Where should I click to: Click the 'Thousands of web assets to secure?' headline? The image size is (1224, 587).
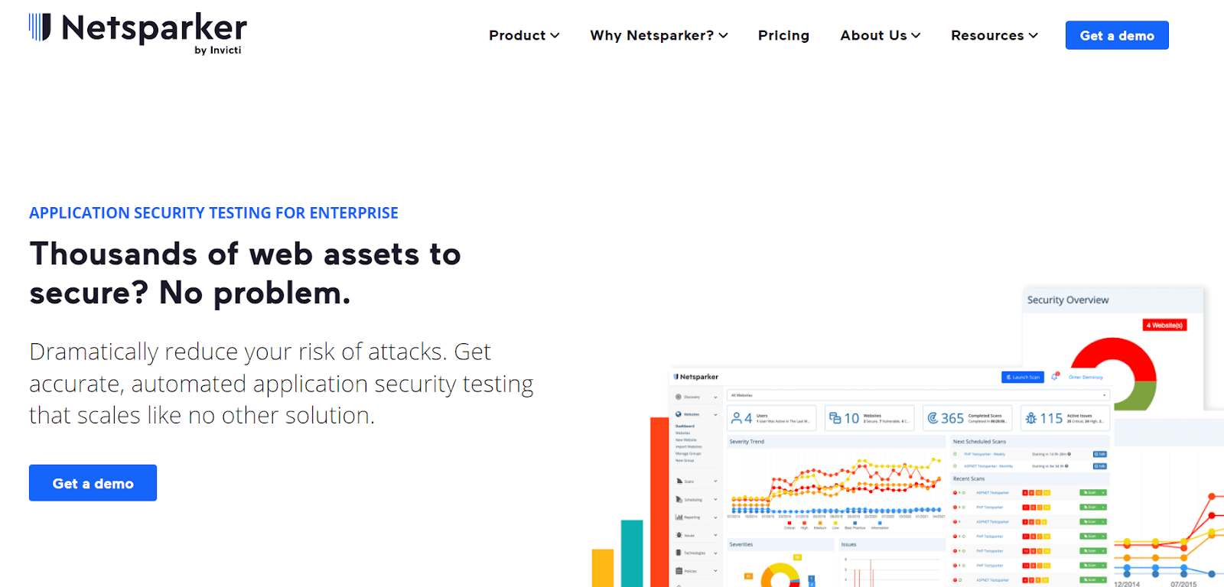click(245, 274)
